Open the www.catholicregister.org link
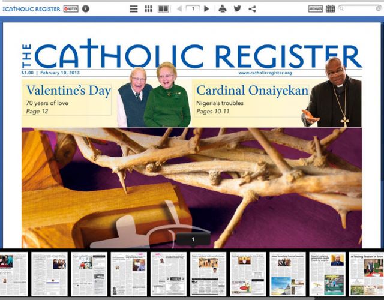 265,73
